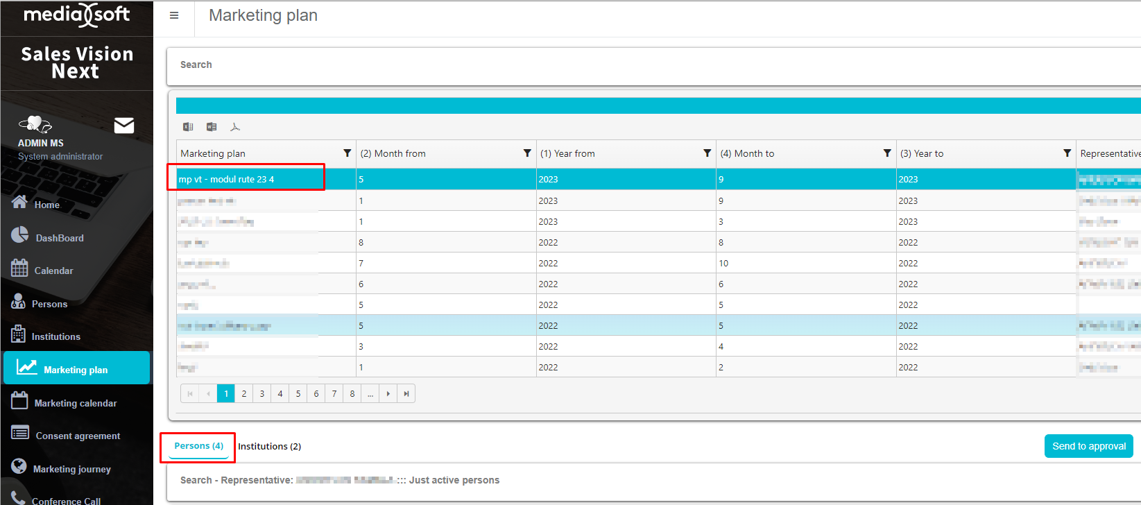Open Consent agreement in sidebar

point(77,436)
